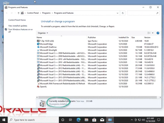Open Task View on the taskbar
This screenshot has height=123, width=164.
tap(70, 120)
